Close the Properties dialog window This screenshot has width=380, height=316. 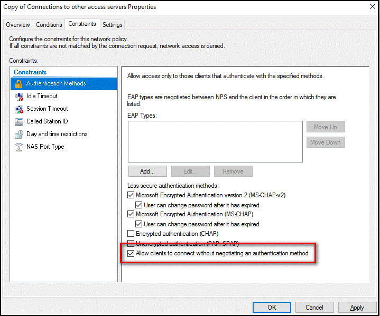coord(373,6)
